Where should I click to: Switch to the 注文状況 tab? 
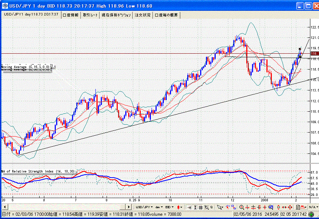point(143,15)
